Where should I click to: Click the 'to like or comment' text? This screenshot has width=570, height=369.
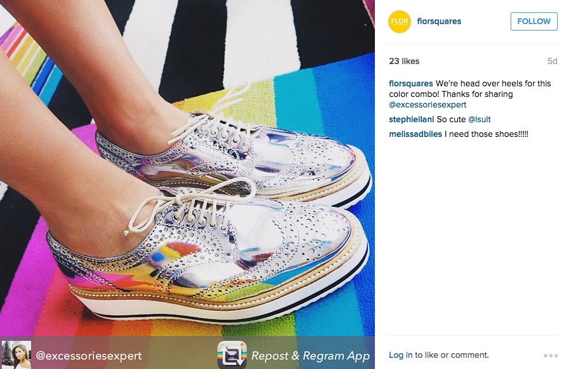coord(452,355)
